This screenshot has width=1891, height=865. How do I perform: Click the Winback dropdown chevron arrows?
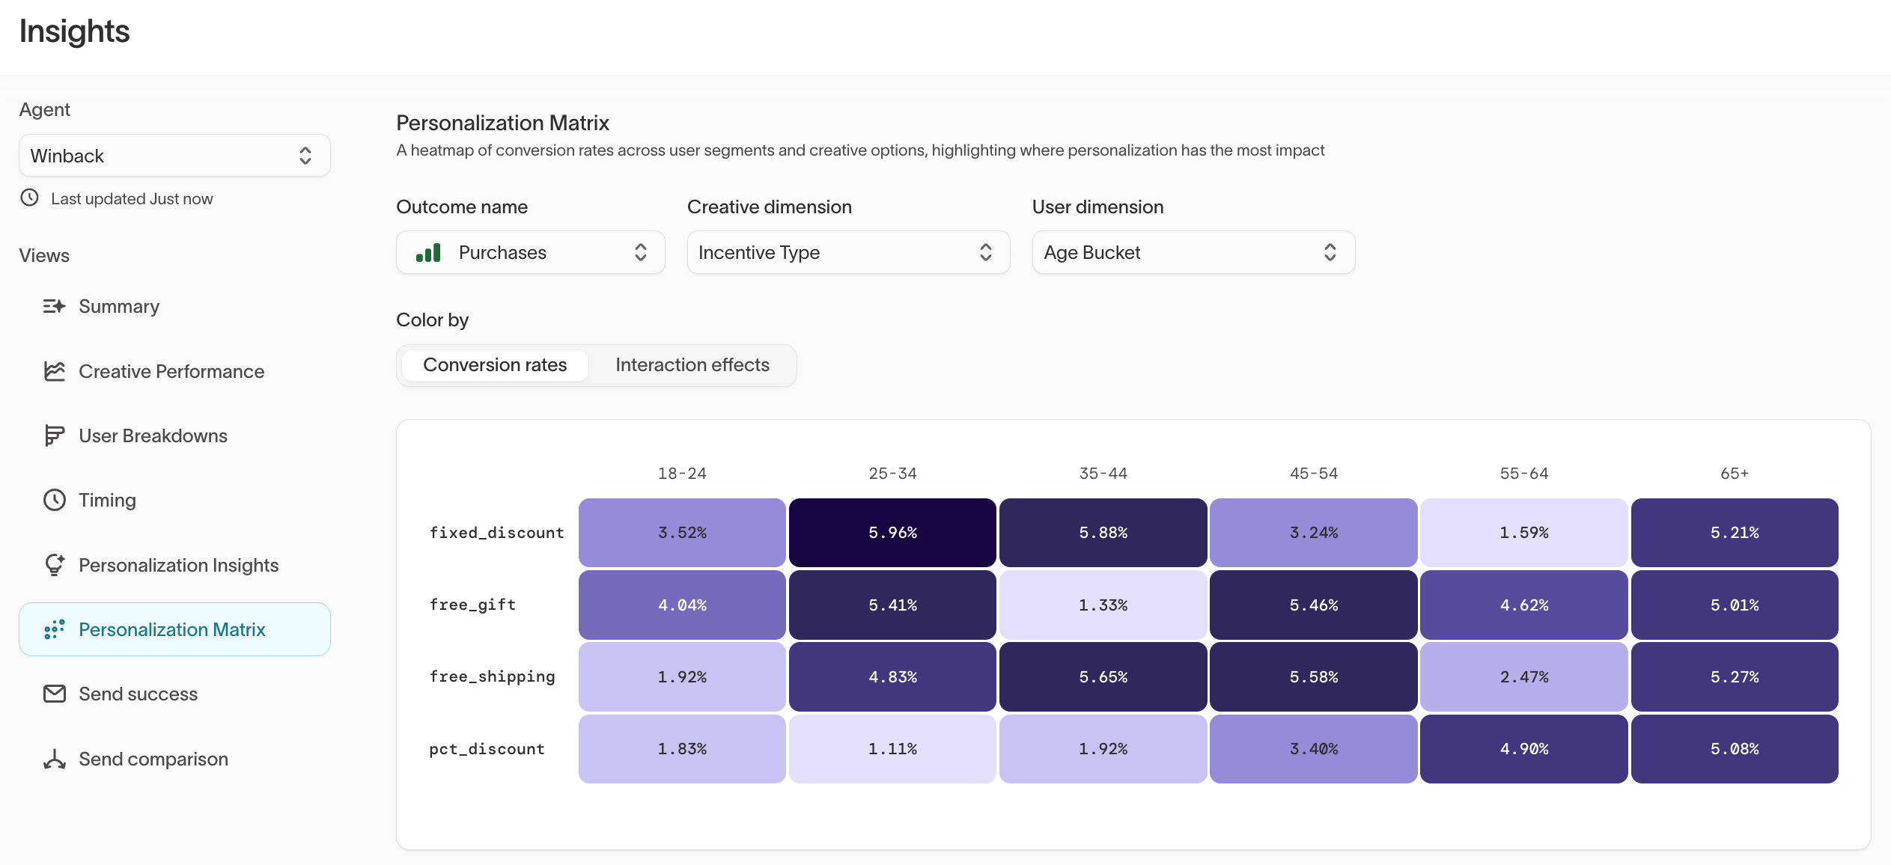pyautogui.click(x=305, y=156)
